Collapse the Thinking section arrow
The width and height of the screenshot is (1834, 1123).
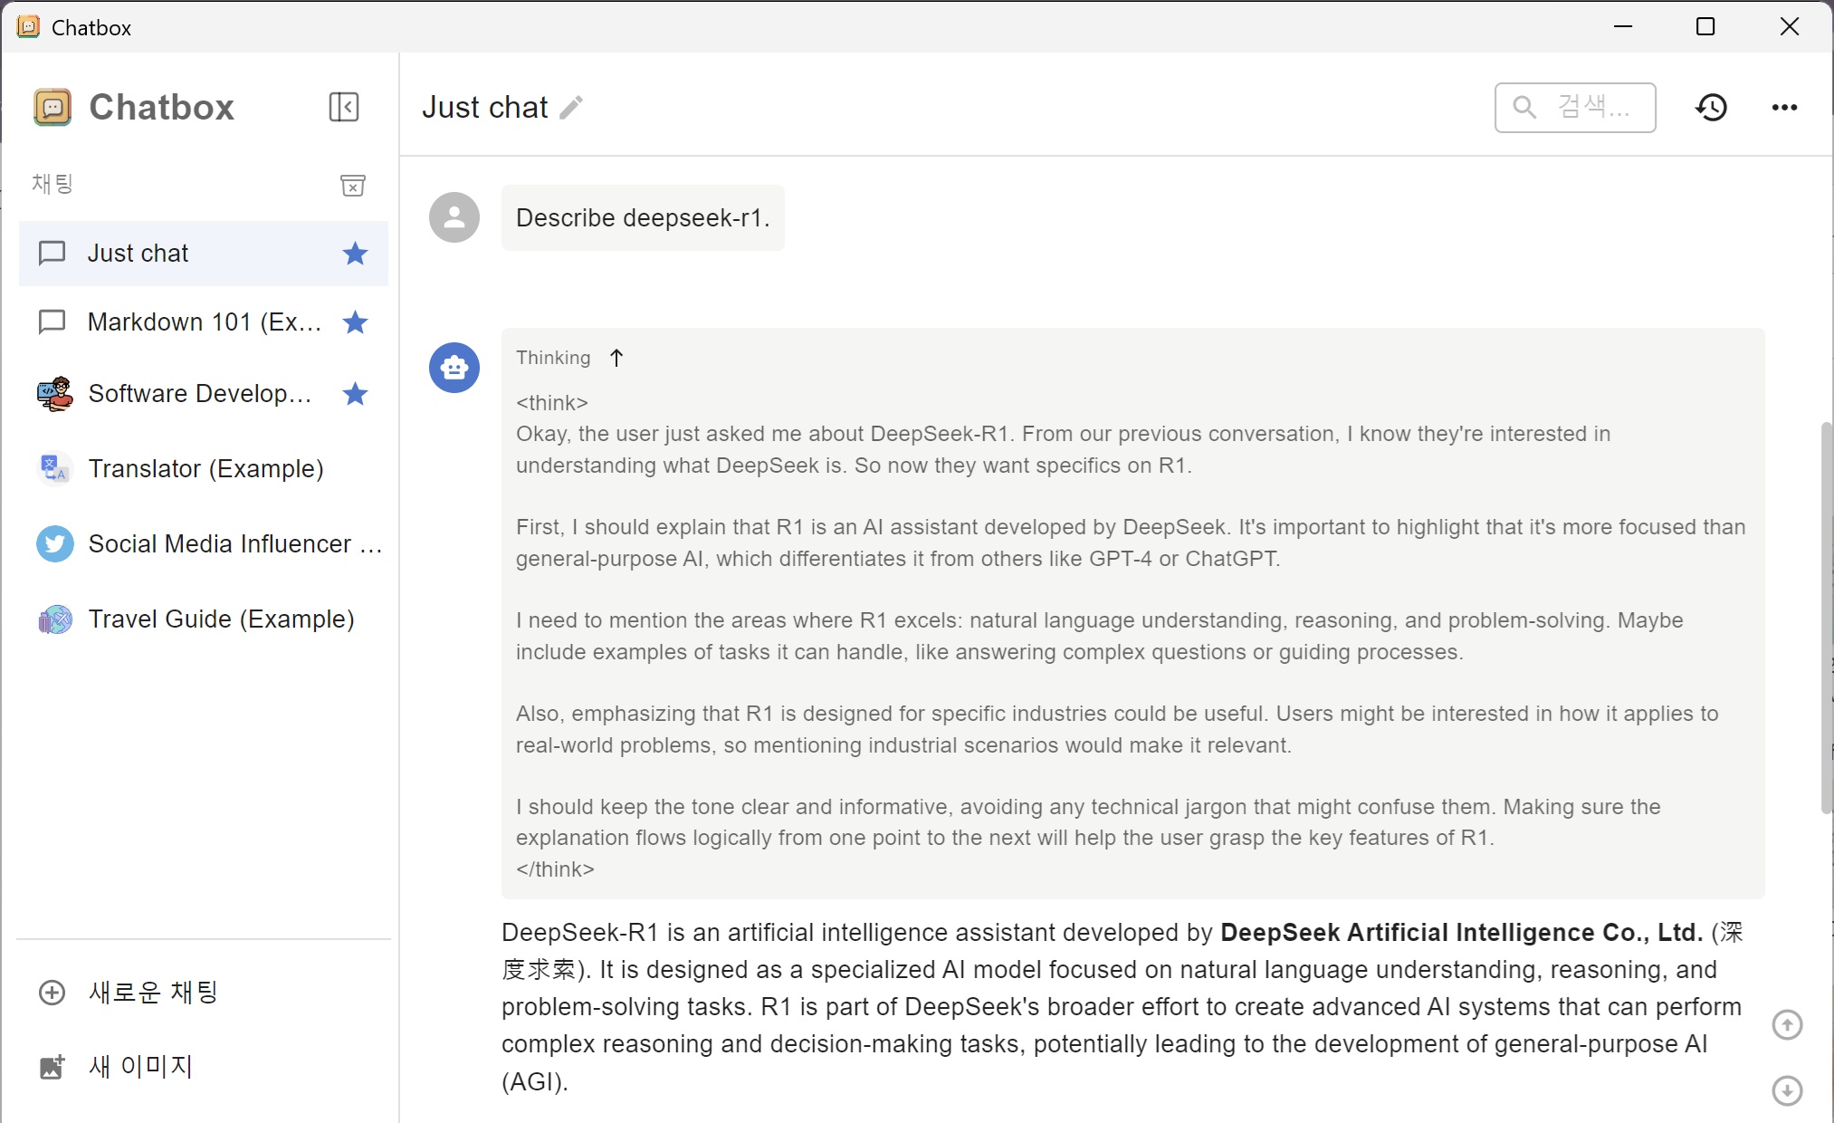click(x=616, y=358)
